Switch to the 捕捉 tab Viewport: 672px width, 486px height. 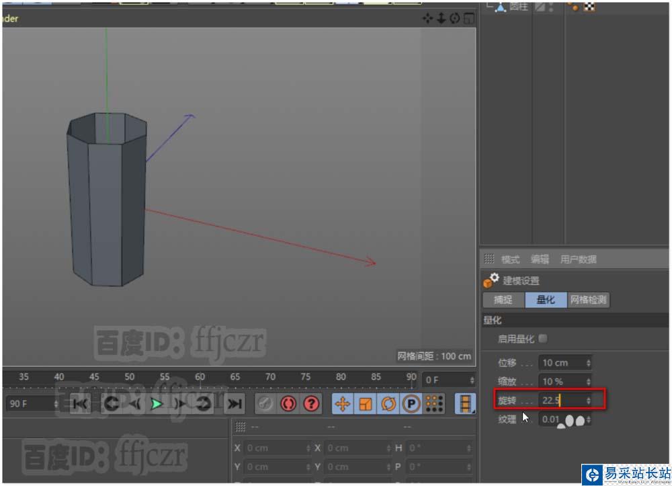tap(503, 300)
